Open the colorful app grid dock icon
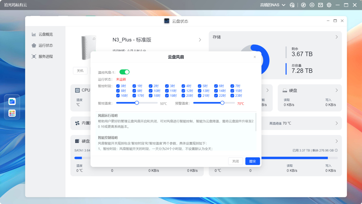The width and height of the screenshot is (362, 204). 12,113
